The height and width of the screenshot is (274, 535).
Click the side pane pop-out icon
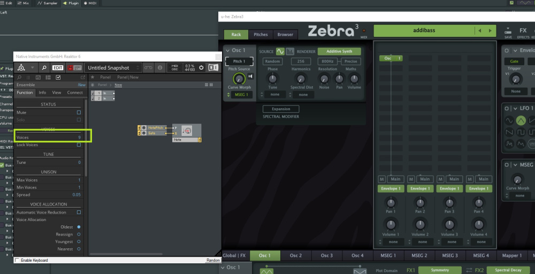coord(82,78)
